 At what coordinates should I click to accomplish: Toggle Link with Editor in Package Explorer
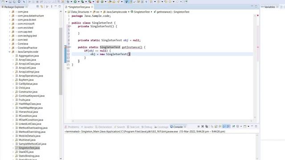[41, 7]
